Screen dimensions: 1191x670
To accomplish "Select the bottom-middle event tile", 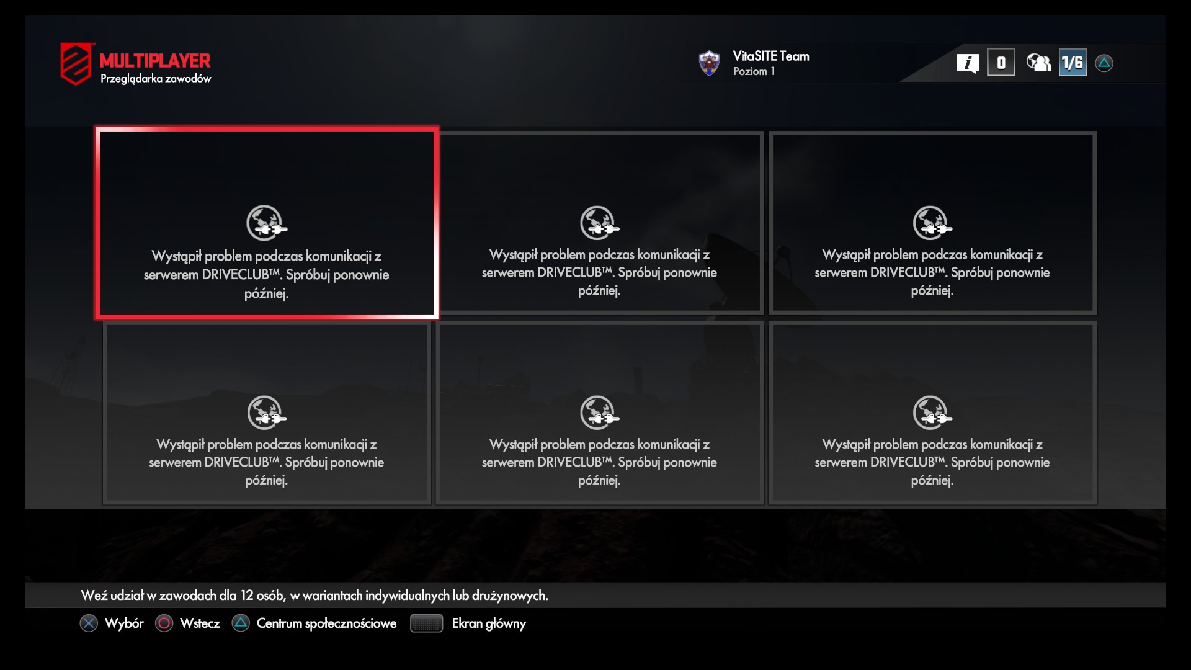I will (x=600, y=413).
